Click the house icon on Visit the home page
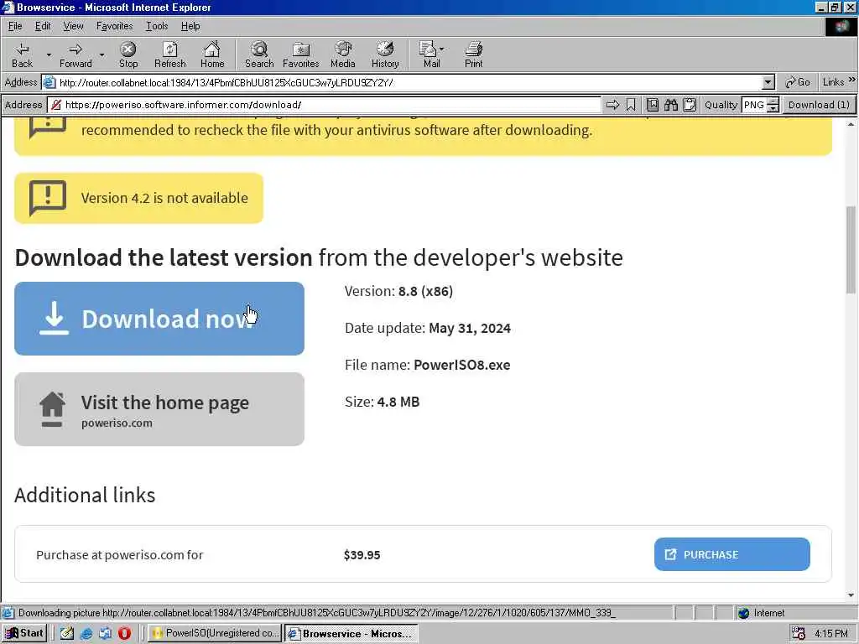This screenshot has width=859, height=644. tap(53, 409)
